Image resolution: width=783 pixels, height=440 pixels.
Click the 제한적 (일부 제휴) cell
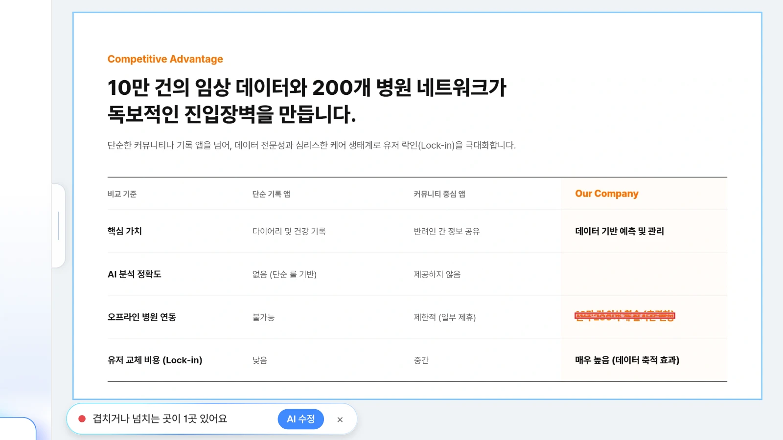(445, 317)
